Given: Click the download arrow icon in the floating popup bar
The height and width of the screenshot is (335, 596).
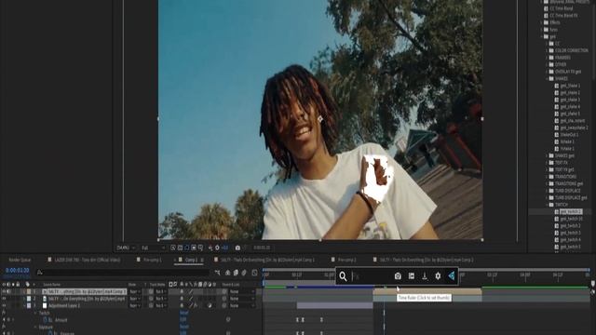Looking at the screenshot, I should click(x=425, y=276).
